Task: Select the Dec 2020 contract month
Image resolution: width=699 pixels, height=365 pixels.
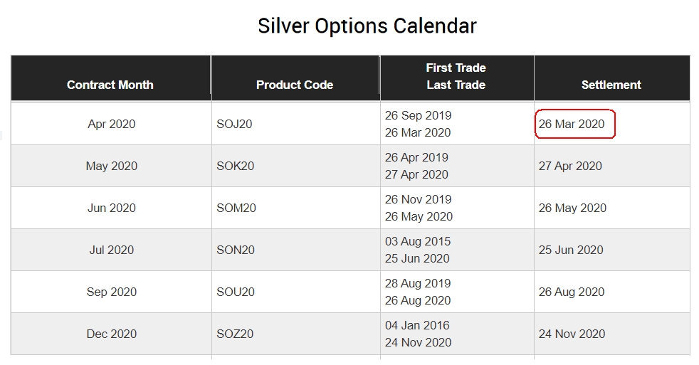Action: pos(112,334)
